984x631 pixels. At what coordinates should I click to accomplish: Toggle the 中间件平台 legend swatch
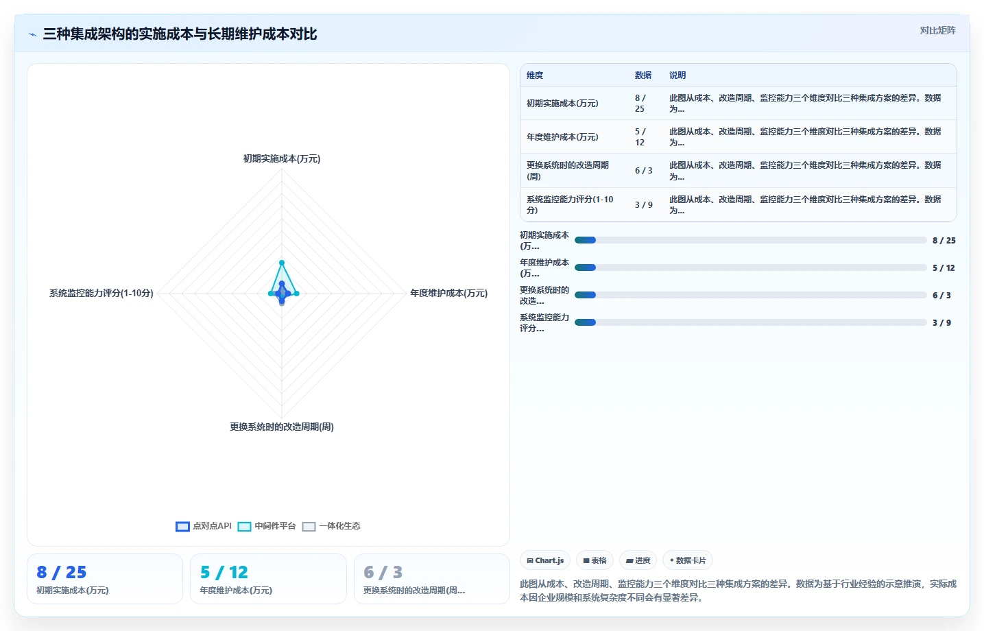[x=244, y=526]
